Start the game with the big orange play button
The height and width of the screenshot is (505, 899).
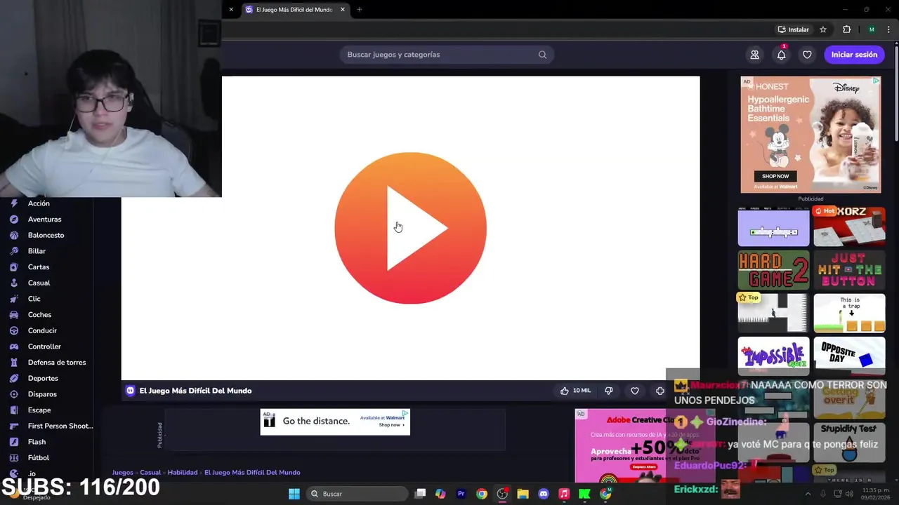[x=410, y=228]
